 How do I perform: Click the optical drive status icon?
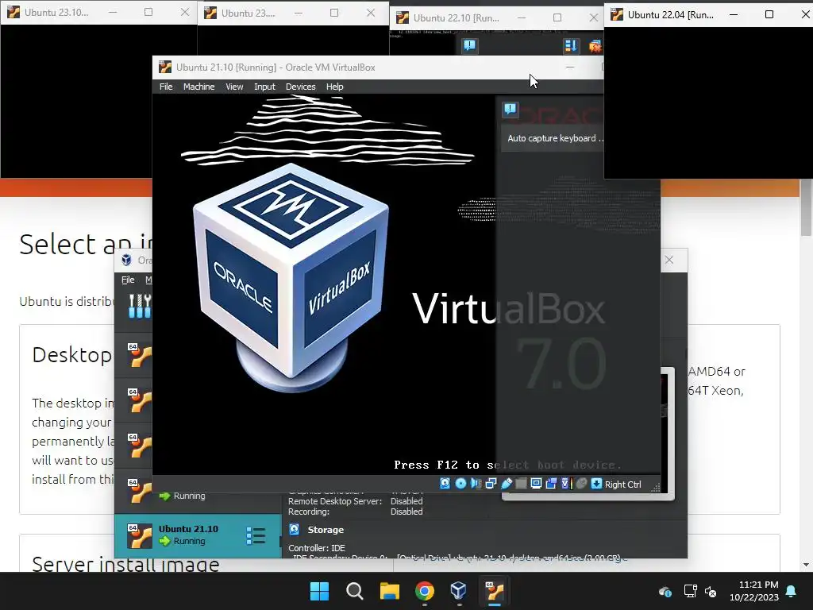(x=460, y=484)
